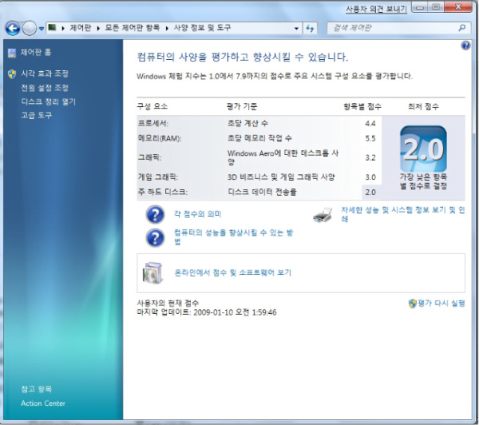479x425 pixels.
Task: Click the greyed Forward arrow button
Action: click(30, 29)
